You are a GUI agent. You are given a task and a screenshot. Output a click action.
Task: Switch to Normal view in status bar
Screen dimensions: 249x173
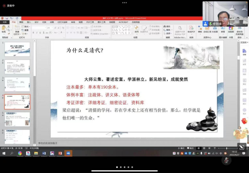coord(199,148)
